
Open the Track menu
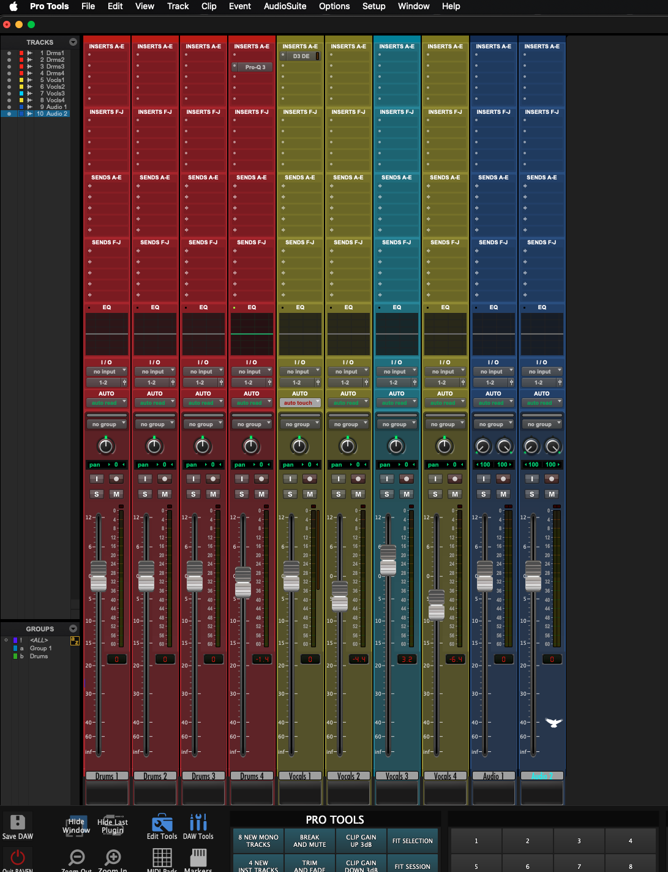(x=178, y=6)
